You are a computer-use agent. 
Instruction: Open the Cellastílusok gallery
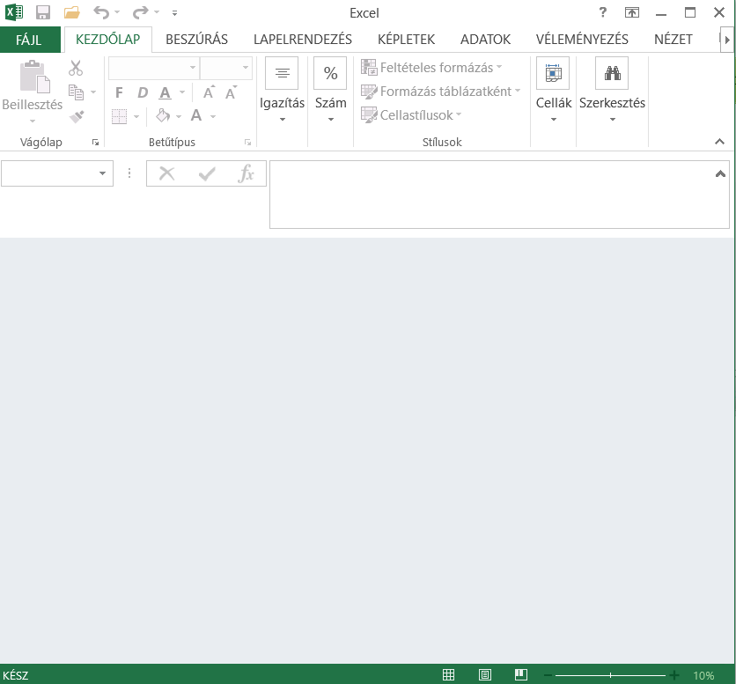point(412,115)
